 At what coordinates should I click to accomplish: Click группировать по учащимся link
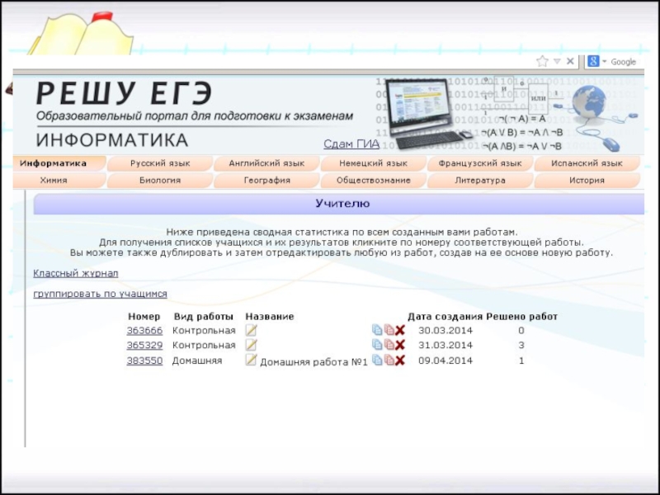tap(100, 294)
